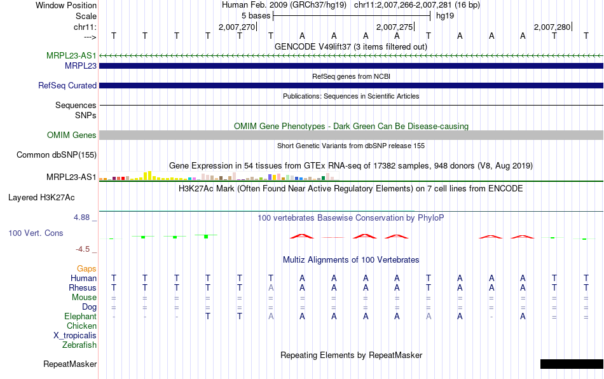604x379 pixels.
Task: Open the Common dbSNP(155) track label
Action: [x=57, y=155]
